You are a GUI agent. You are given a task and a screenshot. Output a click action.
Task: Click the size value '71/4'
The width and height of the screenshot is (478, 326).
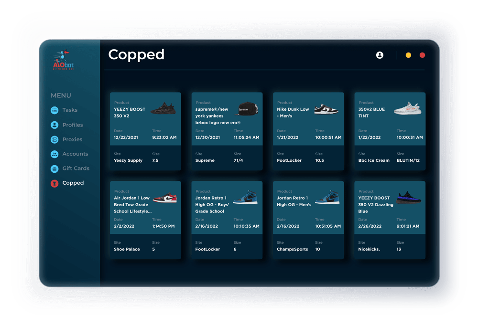pos(238,160)
